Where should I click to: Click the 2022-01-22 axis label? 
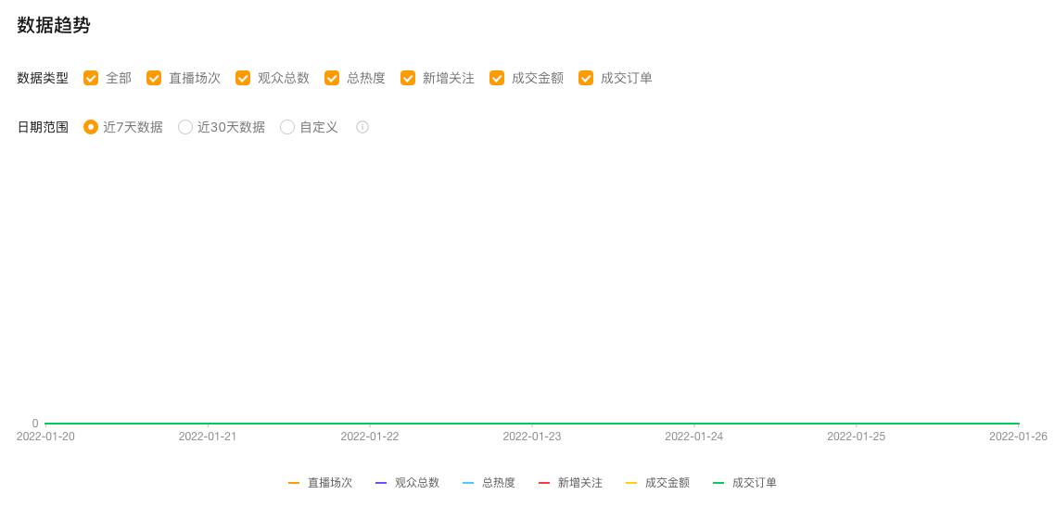point(370,437)
